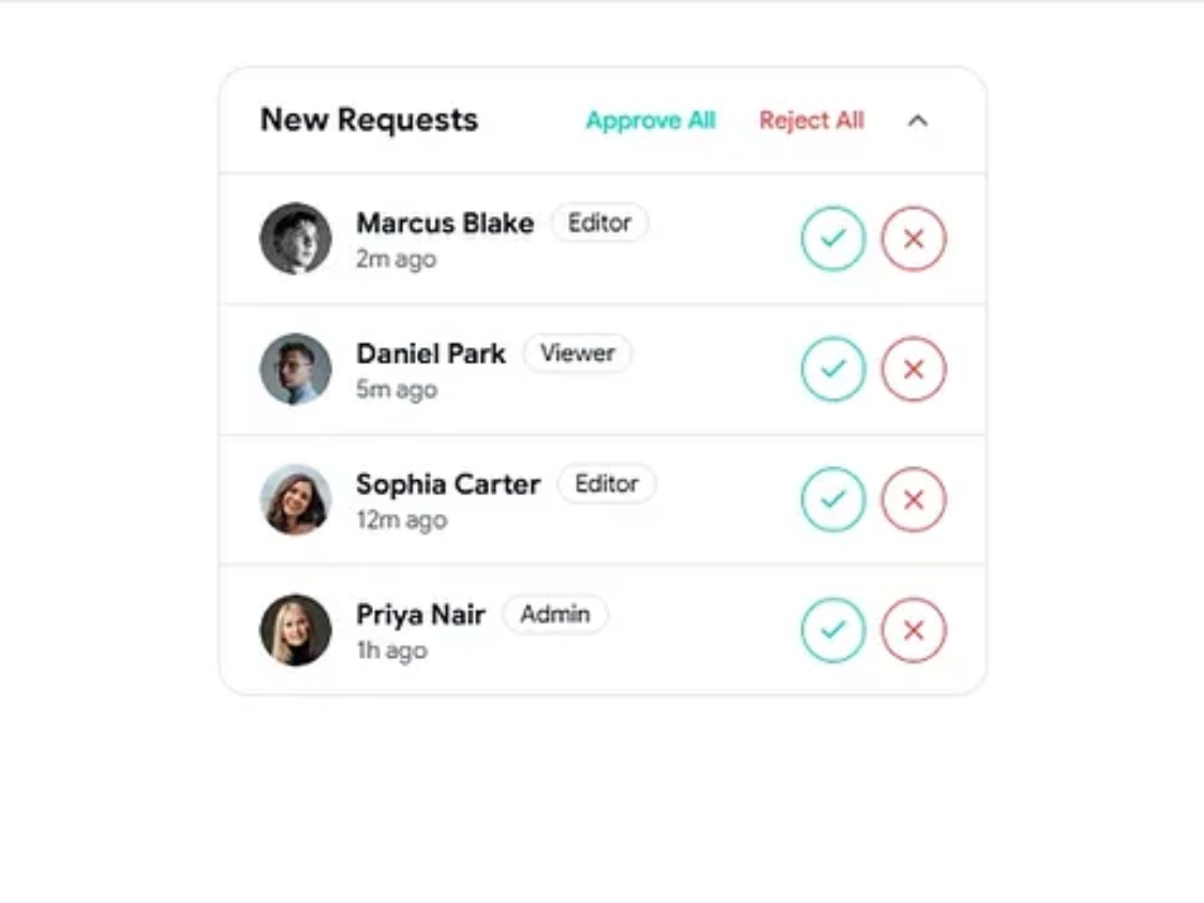Screen dimensions: 1204x903
Task: Reject Daniel Park's request with red X
Action: [914, 369]
